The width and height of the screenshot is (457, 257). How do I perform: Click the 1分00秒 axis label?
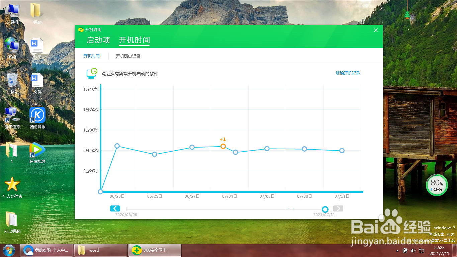coord(91,130)
